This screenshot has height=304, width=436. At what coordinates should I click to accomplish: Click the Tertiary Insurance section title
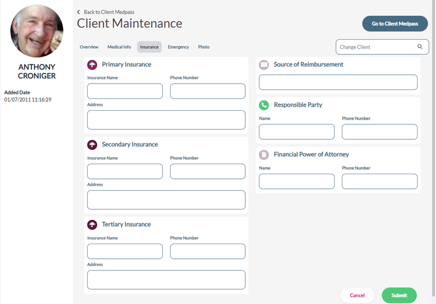pos(126,224)
